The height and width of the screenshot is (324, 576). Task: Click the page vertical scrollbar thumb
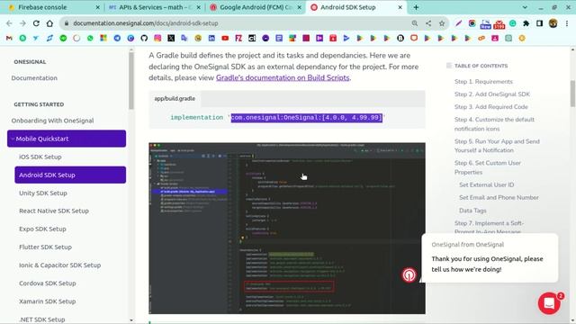click(x=572, y=94)
